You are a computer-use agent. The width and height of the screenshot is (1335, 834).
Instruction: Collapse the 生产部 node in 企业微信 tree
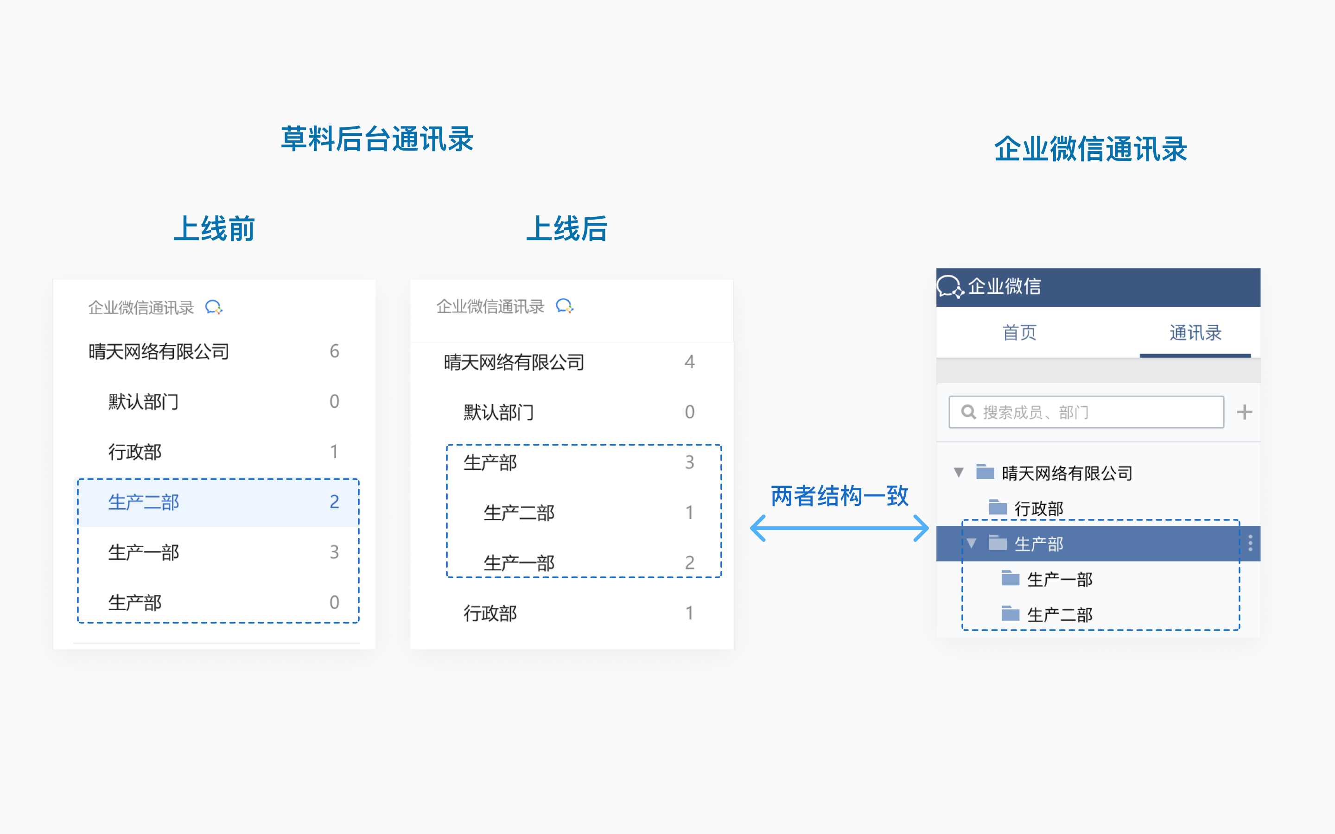pos(972,543)
